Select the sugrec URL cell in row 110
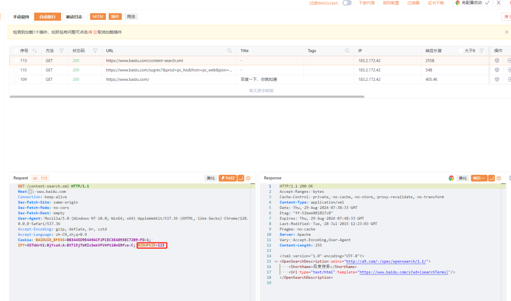The width and height of the screenshot is (511, 301). (x=169, y=70)
